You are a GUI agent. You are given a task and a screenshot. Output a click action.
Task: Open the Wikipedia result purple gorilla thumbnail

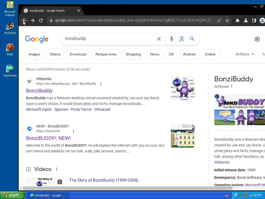click(183, 88)
